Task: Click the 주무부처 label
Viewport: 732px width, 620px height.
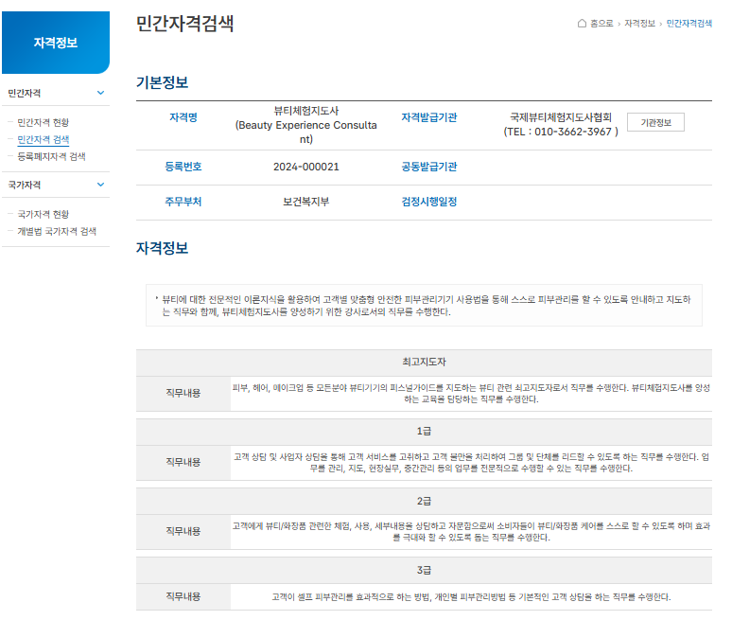Action: (183, 202)
